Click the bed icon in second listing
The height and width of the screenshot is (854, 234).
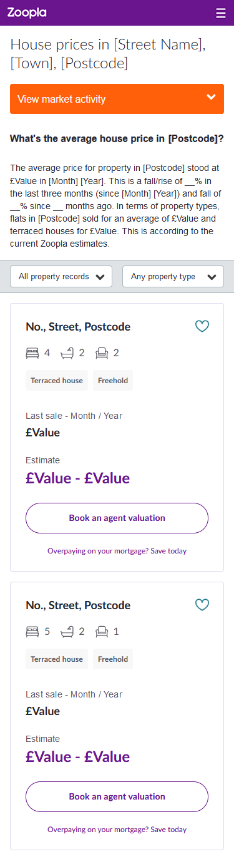(x=32, y=632)
